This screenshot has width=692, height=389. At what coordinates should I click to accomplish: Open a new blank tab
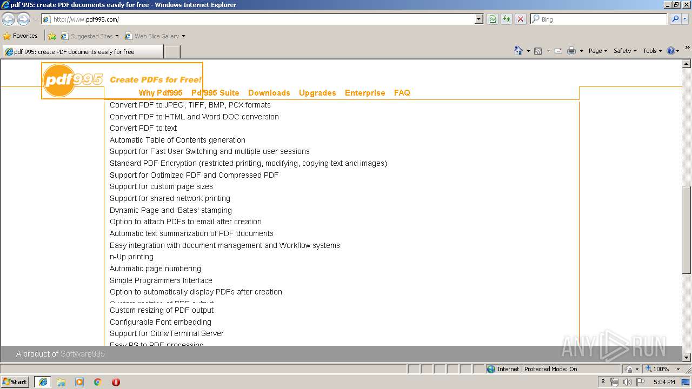[x=172, y=52]
